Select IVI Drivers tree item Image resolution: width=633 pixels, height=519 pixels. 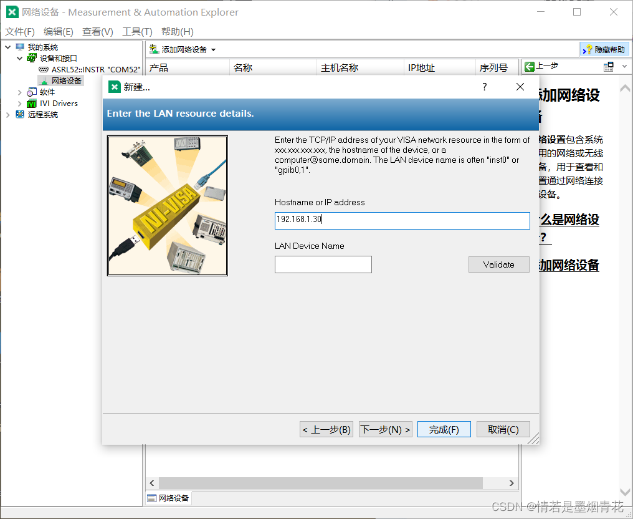point(59,104)
